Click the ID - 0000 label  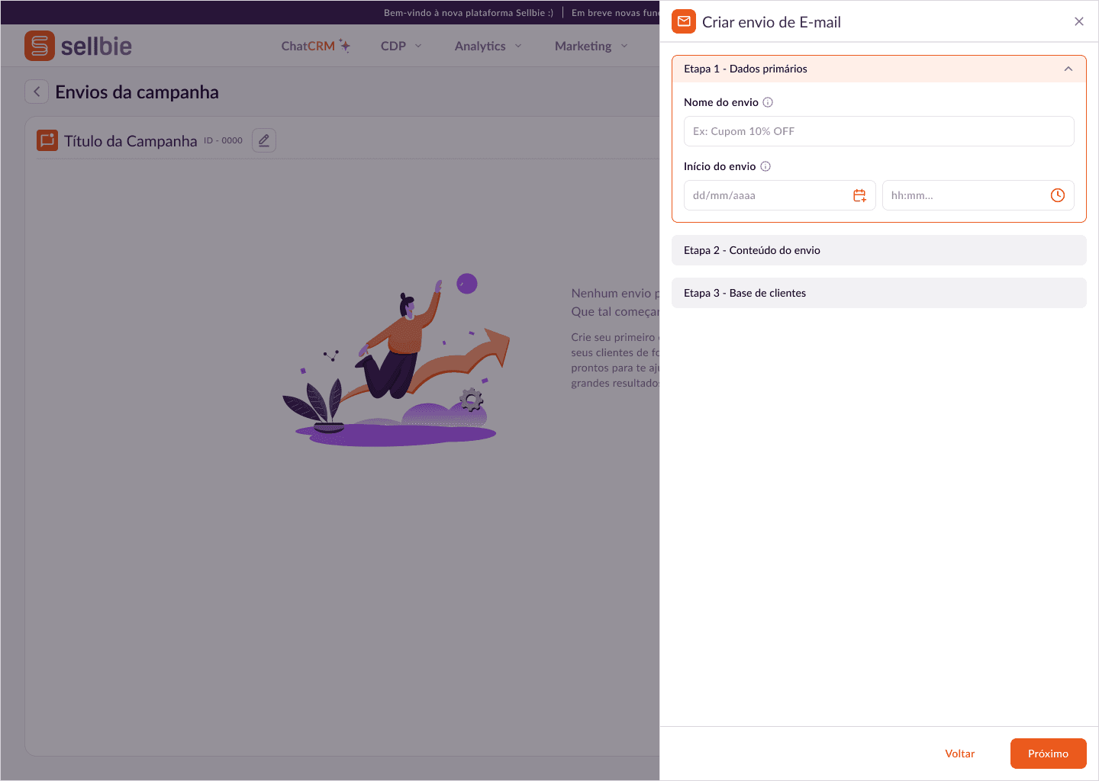tap(223, 140)
